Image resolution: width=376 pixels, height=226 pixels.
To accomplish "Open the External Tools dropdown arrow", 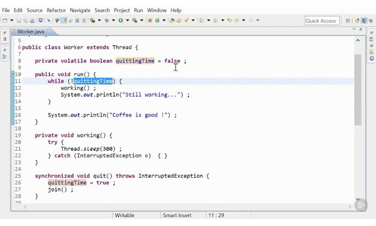I will click(x=142, y=20).
